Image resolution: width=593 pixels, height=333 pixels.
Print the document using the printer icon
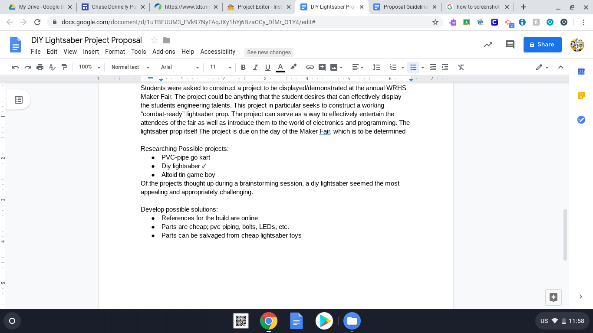40,67
